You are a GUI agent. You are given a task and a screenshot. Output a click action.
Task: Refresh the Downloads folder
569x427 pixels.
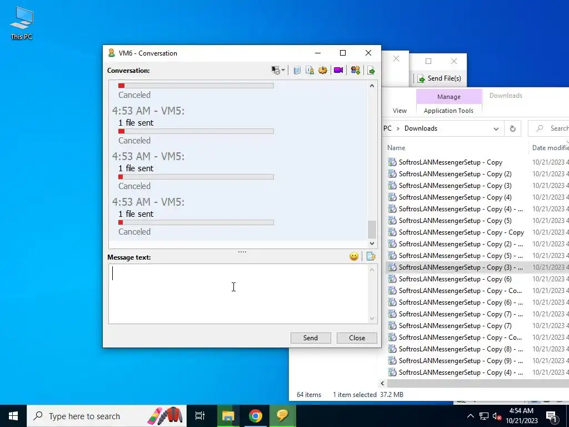click(x=513, y=128)
